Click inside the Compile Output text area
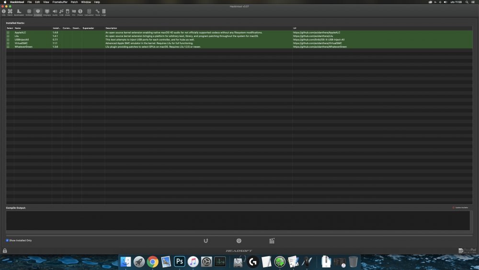 pos(238,221)
